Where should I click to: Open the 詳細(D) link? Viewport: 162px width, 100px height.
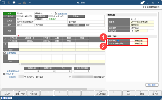point(12,77)
